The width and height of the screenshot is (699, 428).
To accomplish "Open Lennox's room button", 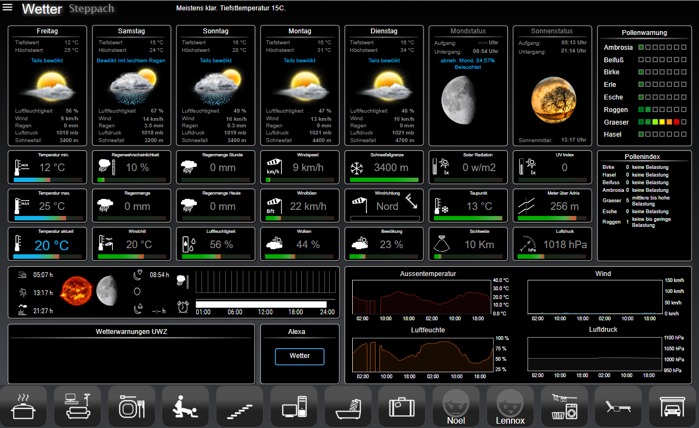I will [510, 406].
